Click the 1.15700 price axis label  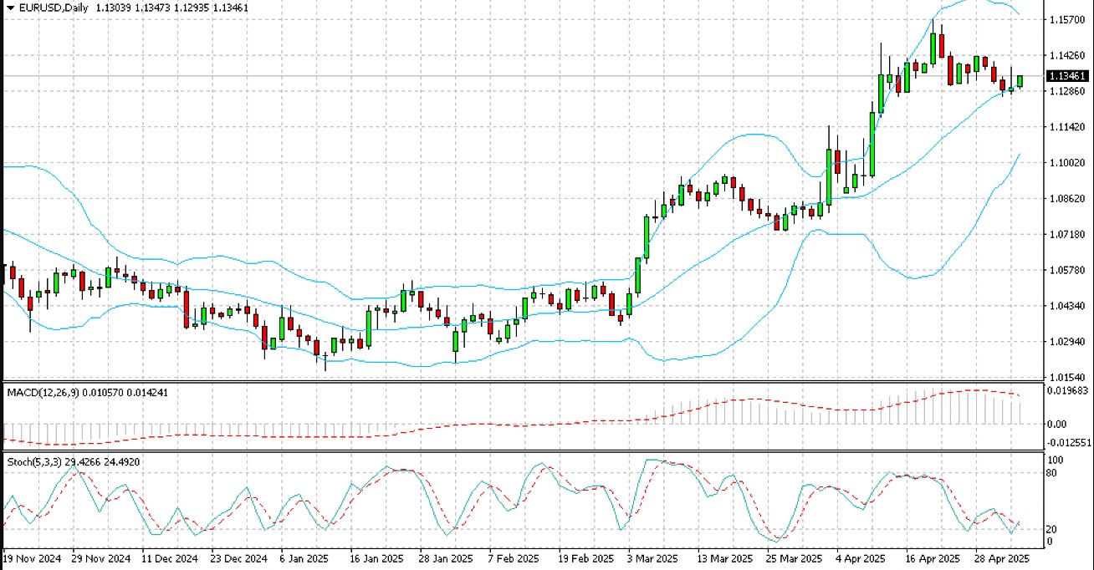(x=1067, y=19)
